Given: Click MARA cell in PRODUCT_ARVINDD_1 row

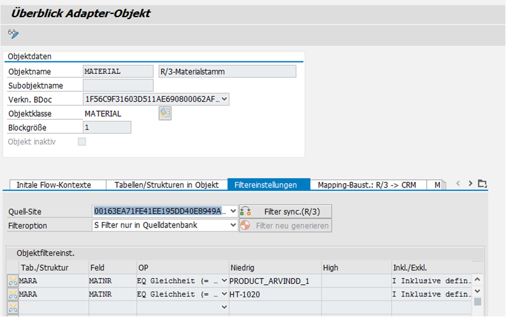Looking at the screenshot, I should point(54,281).
